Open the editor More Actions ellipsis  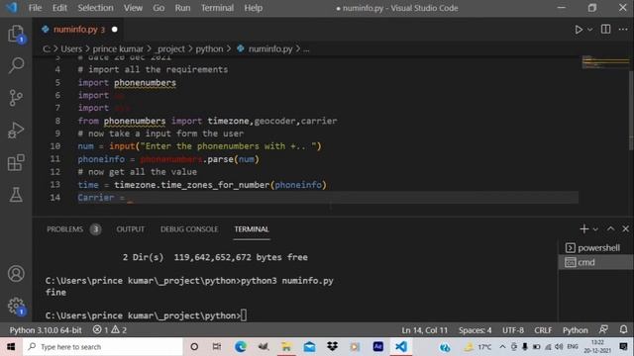point(623,29)
